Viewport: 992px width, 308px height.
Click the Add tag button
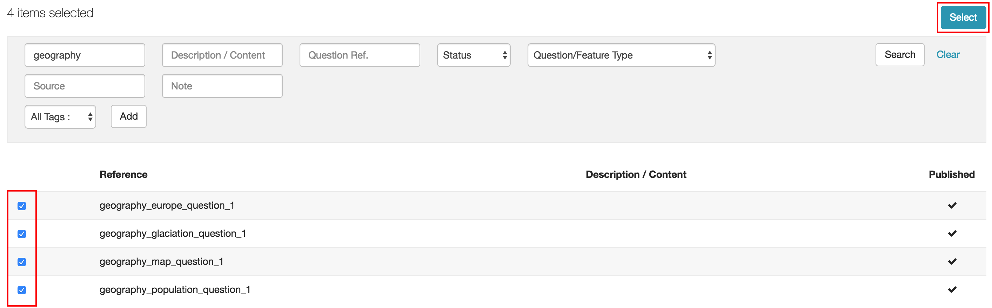click(129, 116)
